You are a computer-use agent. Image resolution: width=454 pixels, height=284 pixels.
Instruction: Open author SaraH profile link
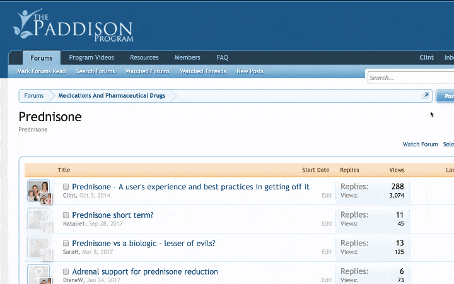coord(71,252)
